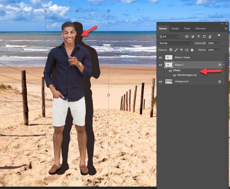Click lock transparent pixels icon
The width and height of the screenshot is (230, 189).
[x=171, y=50]
